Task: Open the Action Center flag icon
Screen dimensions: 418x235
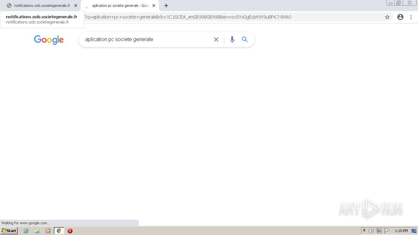Action: [x=387, y=231]
